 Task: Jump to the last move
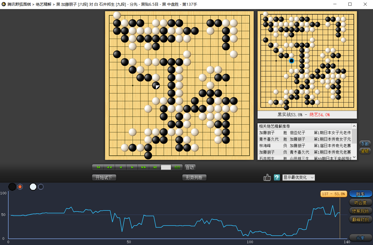click(155, 167)
